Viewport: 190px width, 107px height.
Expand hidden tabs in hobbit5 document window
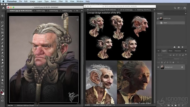click(82, 11)
